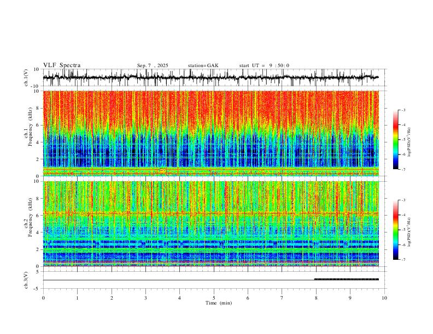Screen dimensions: 433x334
Task: Click the ch.1 waveform trace panel
Action: pos(214,77)
